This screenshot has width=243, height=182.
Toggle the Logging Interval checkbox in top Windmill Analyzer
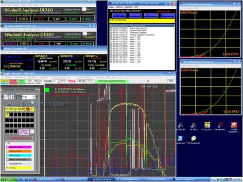(84, 9)
